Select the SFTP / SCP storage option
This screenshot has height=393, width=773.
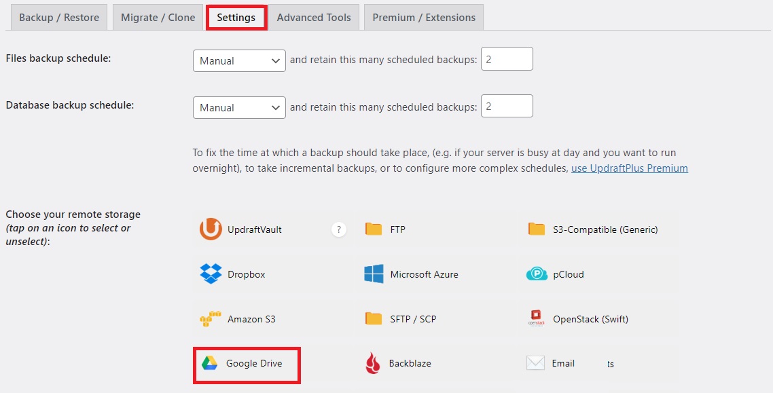[x=374, y=319]
